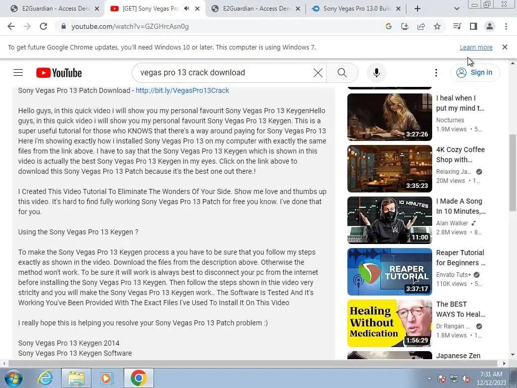
Task: Open 'Reaper Tutorial for Beginners' title
Action: point(460,258)
